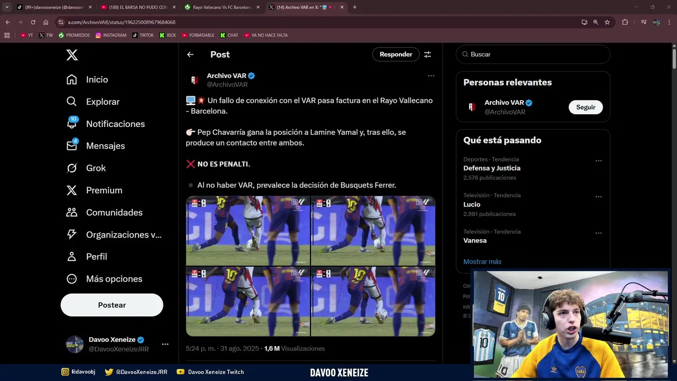Open the @ArchivoVAR handle in post header
Screen dimensions: 677x381
227,85
